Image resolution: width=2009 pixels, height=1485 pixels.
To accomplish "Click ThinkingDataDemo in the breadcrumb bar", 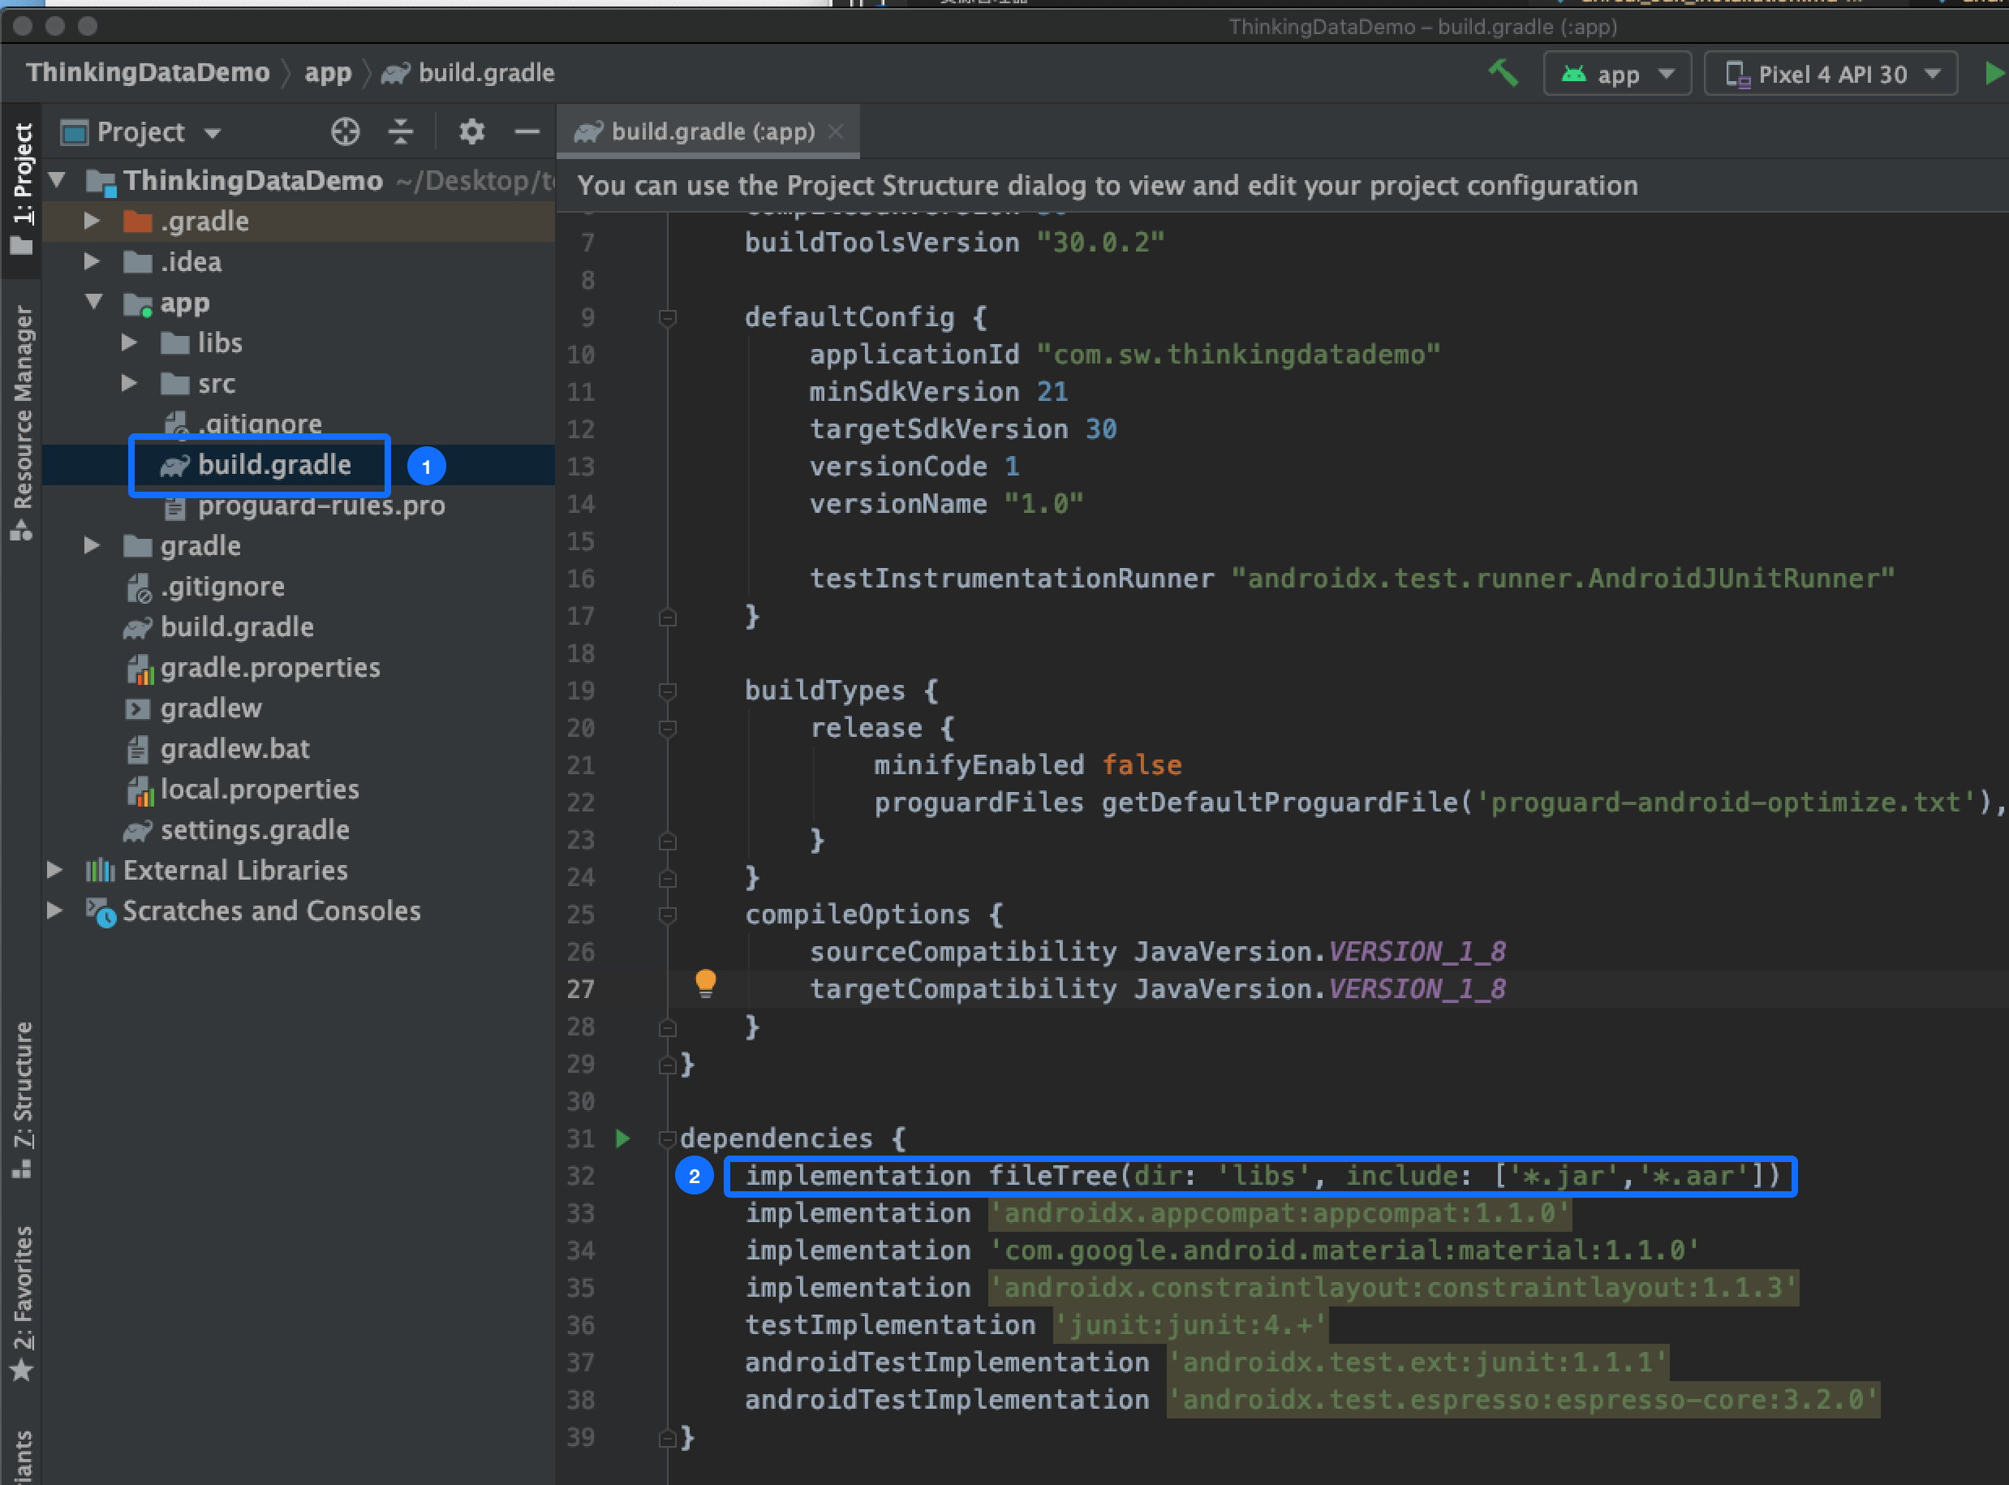I will [148, 73].
